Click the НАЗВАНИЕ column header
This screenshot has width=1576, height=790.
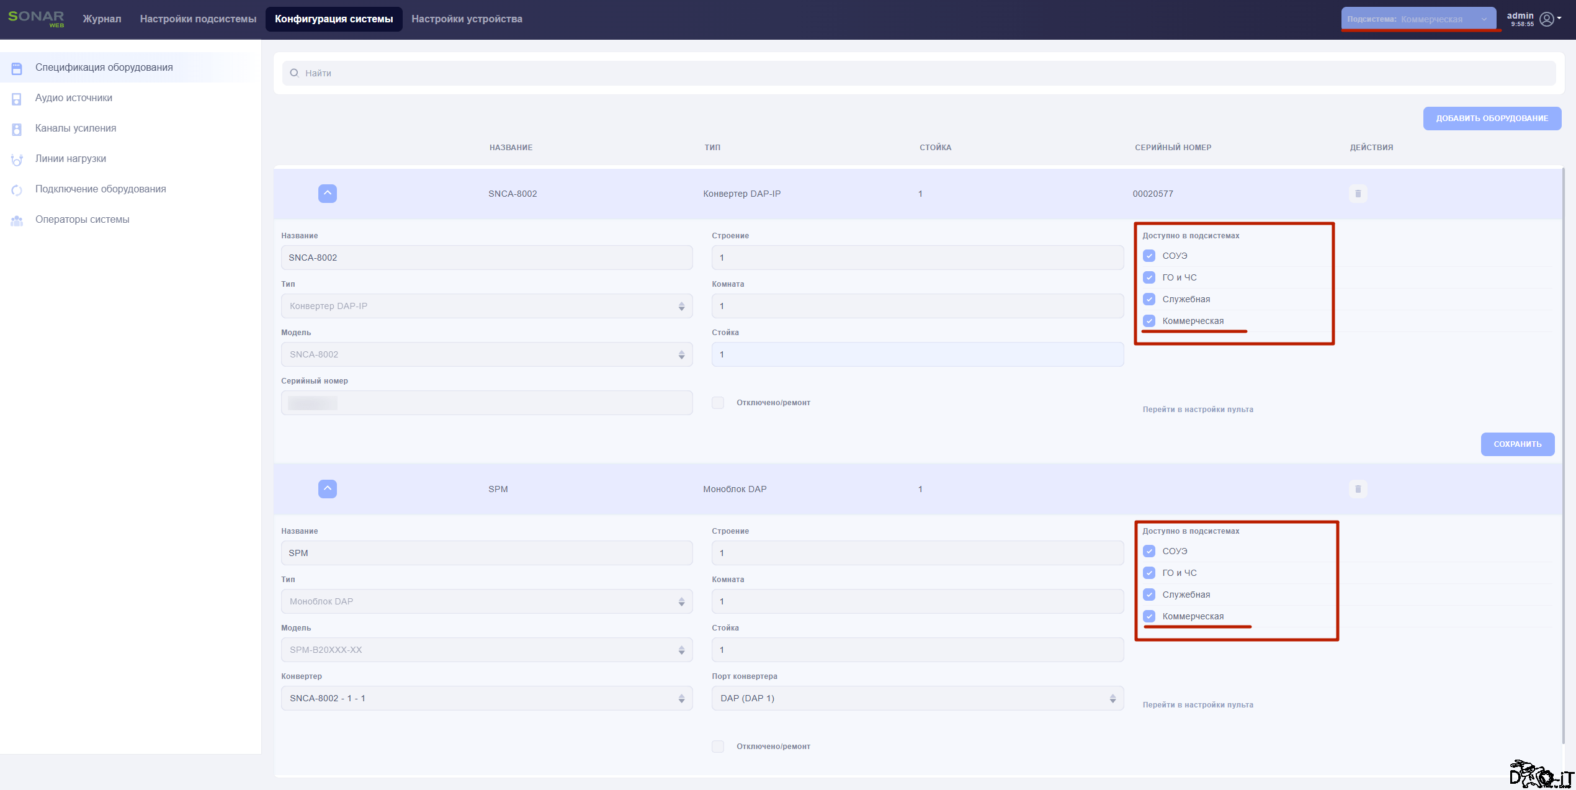click(x=511, y=148)
